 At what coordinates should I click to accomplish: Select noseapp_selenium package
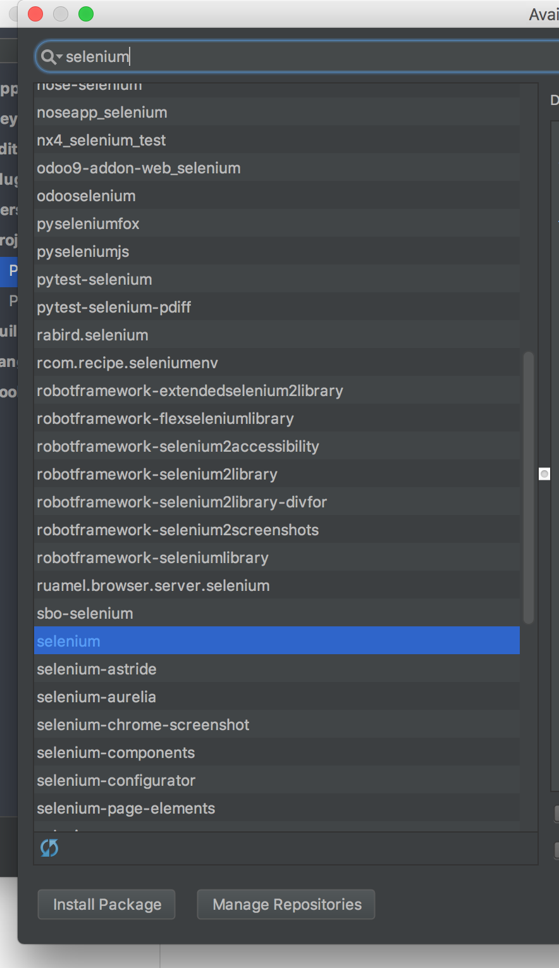coord(277,113)
